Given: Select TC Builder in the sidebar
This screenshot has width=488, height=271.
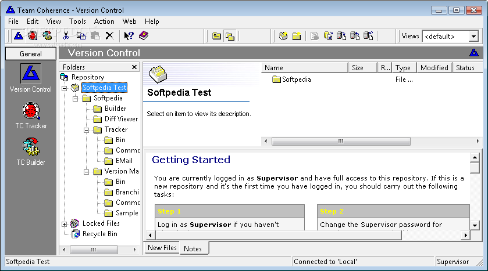Looking at the screenshot, I should pyautogui.click(x=31, y=152).
